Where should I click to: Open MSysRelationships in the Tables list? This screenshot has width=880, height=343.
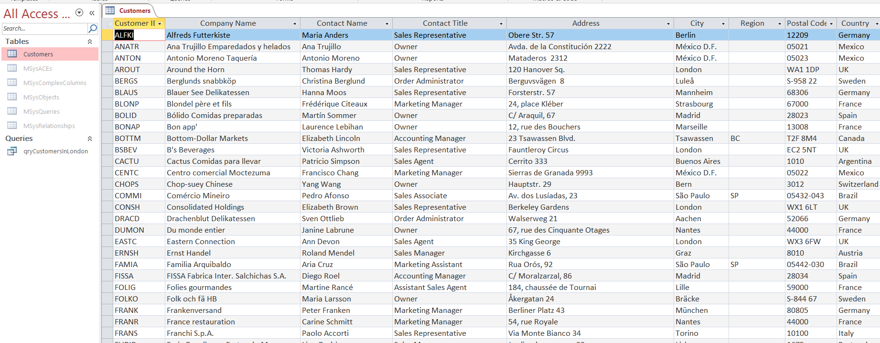[x=49, y=126]
